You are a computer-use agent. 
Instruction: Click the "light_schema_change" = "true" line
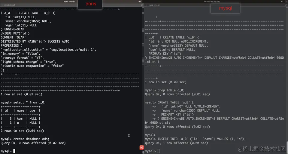(29, 62)
